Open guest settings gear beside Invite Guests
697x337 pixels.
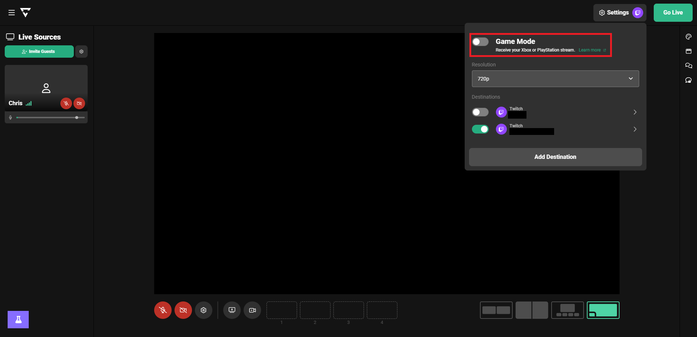(81, 52)
